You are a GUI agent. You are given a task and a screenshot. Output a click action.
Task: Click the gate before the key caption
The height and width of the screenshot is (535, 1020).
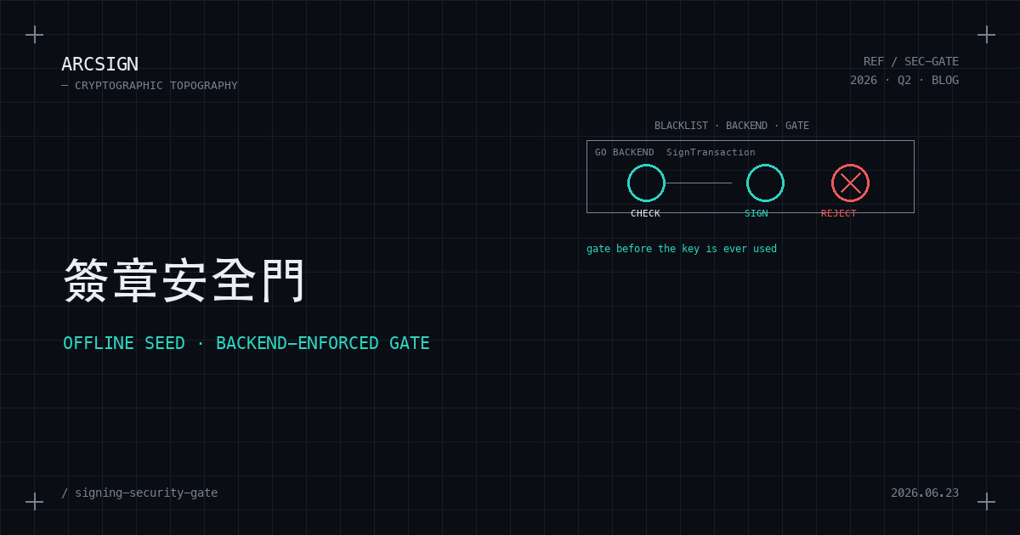[x=682, y=249]
